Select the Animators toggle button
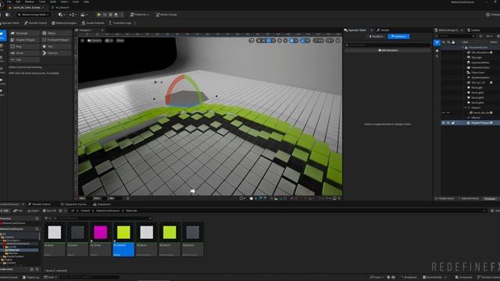Image resolution: width=500 pixels, height=281 pixels. point(398,37)
